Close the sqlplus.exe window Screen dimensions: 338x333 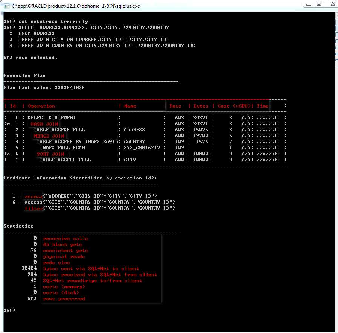click(332, 4)
